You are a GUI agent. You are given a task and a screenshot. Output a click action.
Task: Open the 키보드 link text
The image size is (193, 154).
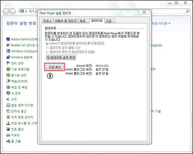pos(15,135)
